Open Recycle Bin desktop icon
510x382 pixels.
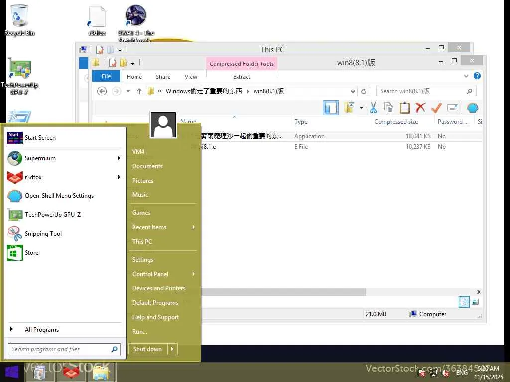19,20
